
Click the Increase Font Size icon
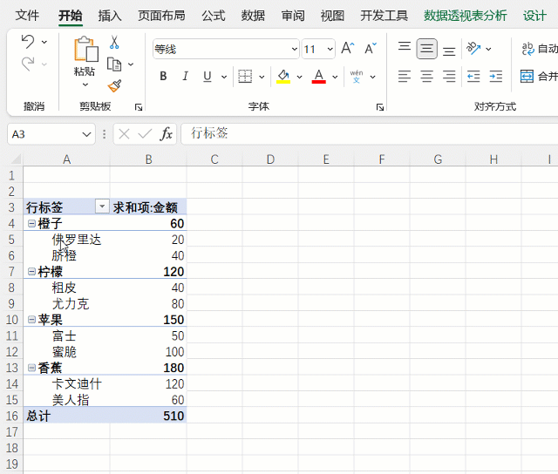click(x=347, y=49)
